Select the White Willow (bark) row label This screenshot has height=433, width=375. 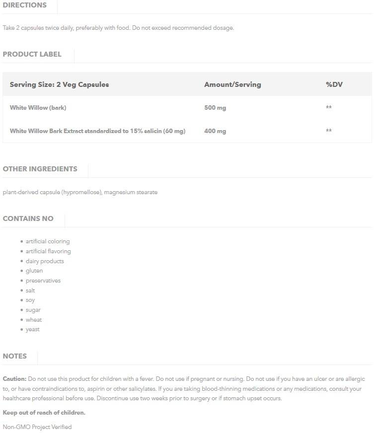[38, 108]
